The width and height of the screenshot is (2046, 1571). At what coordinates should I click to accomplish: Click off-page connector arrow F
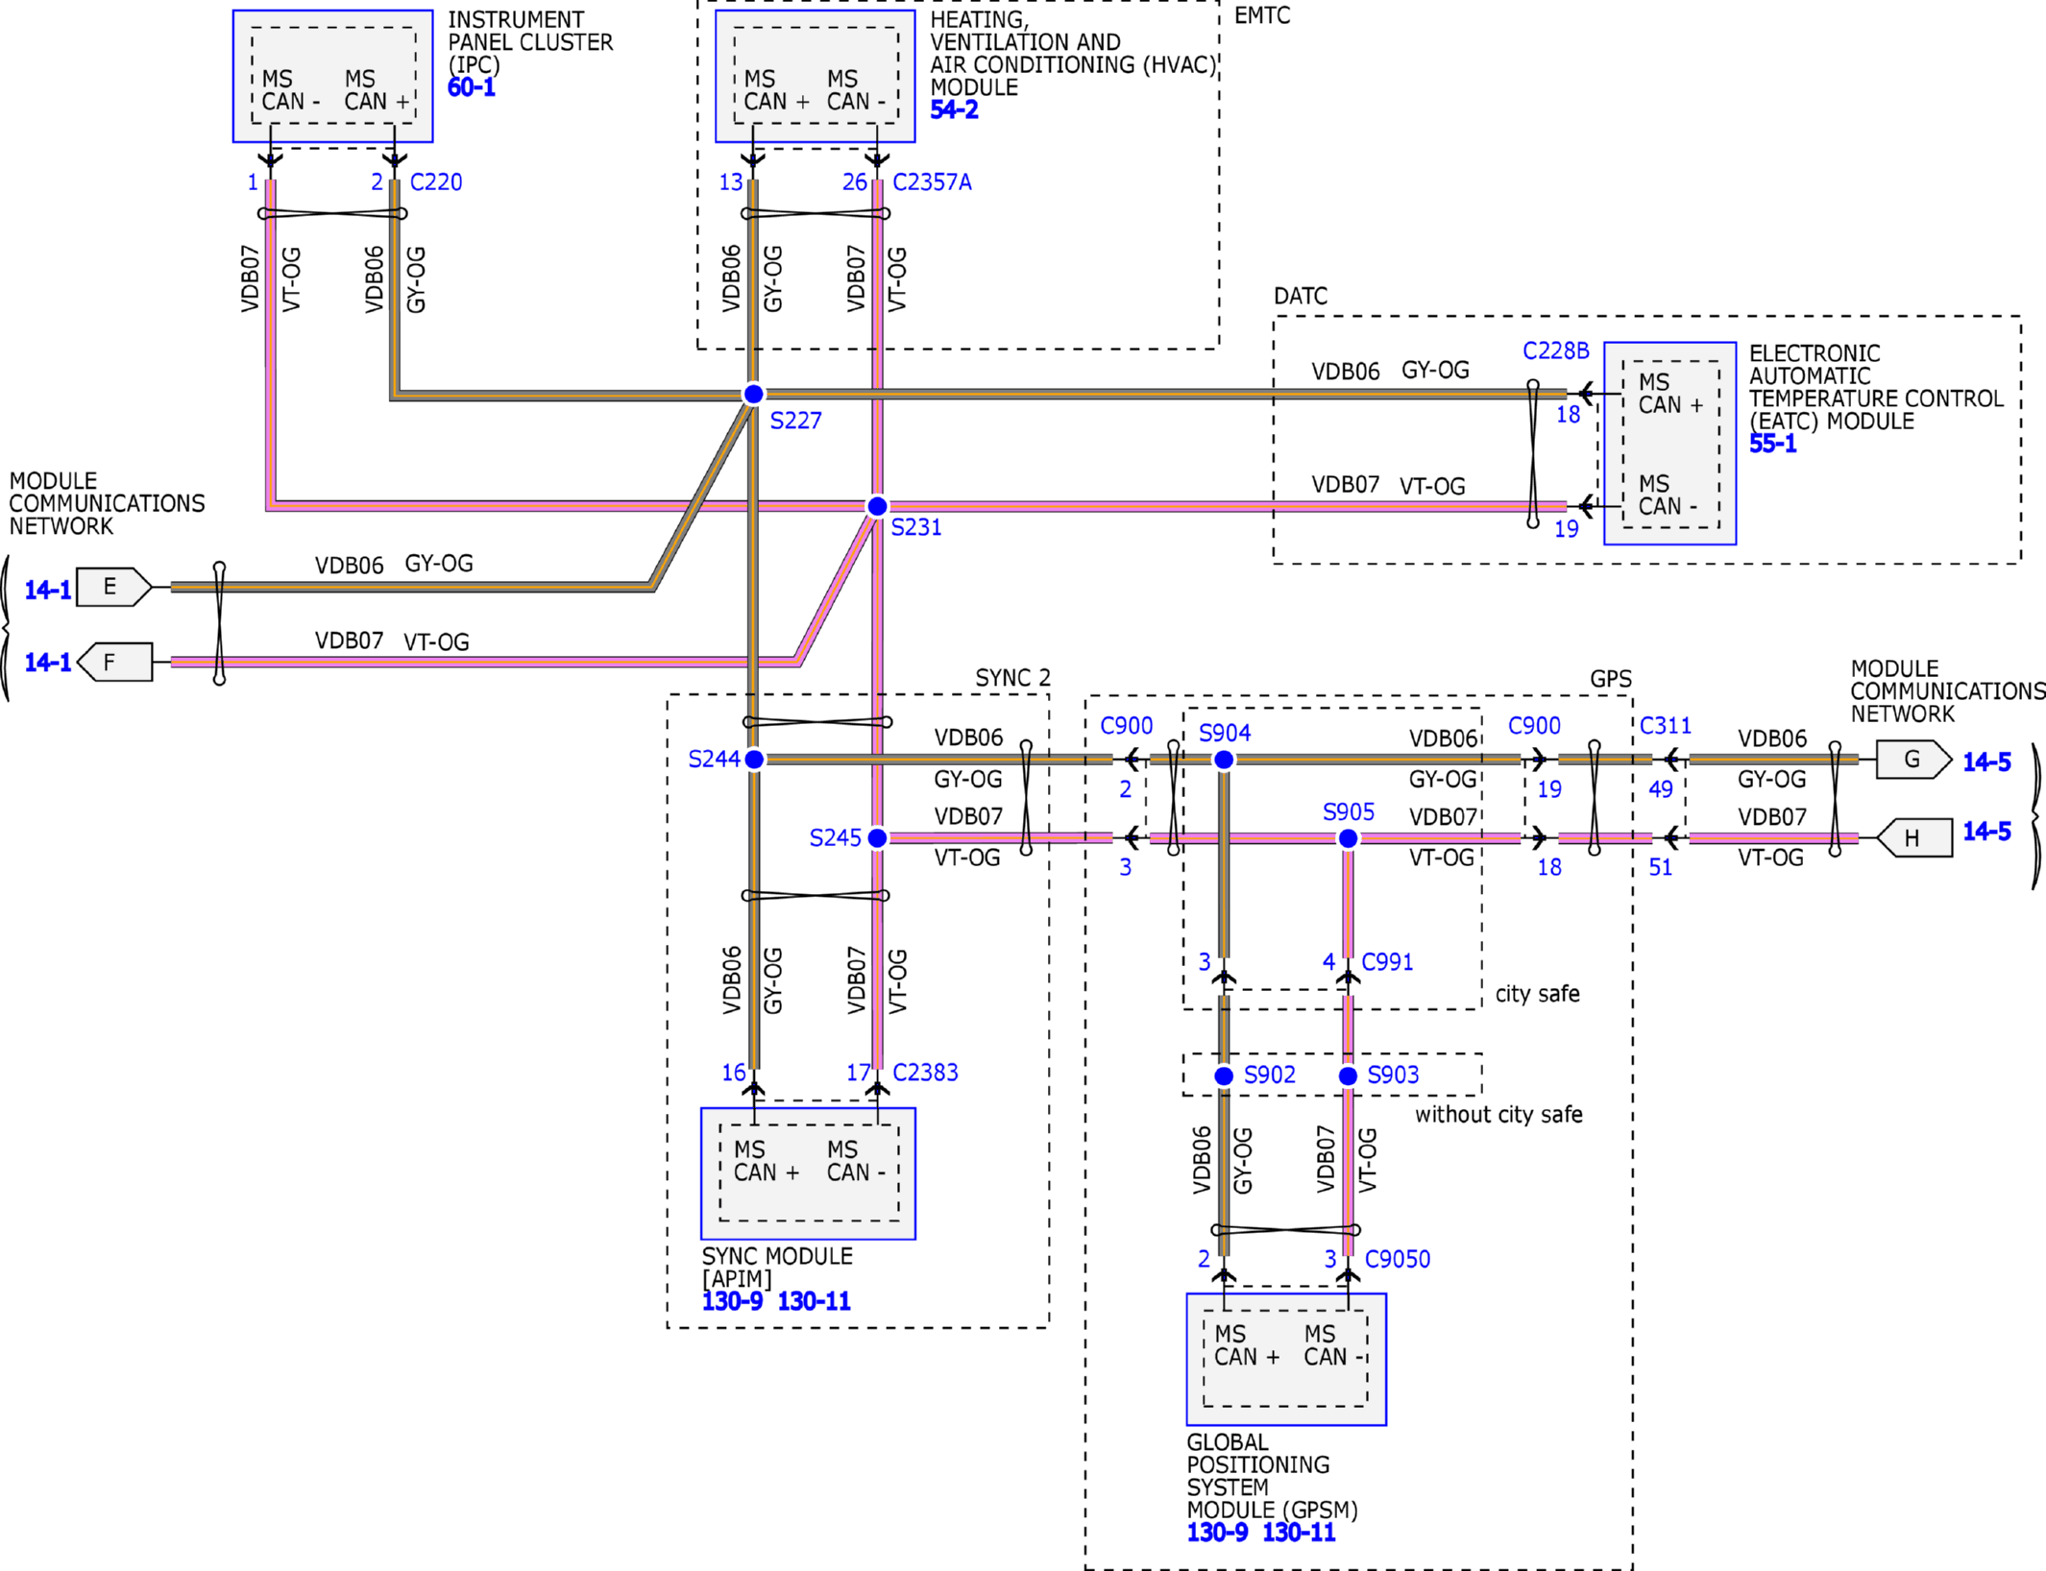[x=114, y=662]
